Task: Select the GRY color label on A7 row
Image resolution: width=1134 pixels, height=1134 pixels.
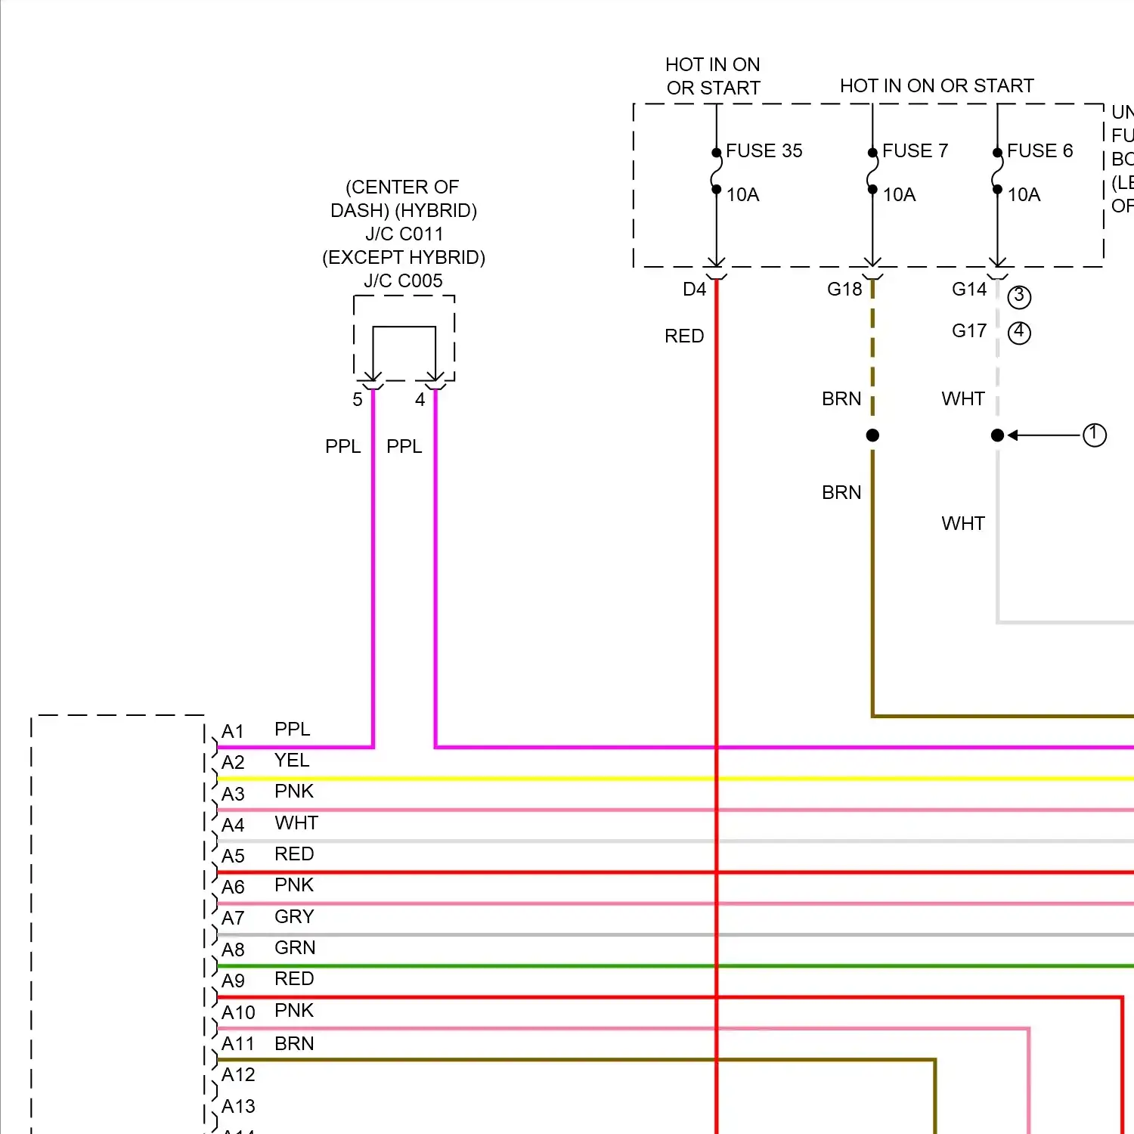Action: tap(294, 917)
